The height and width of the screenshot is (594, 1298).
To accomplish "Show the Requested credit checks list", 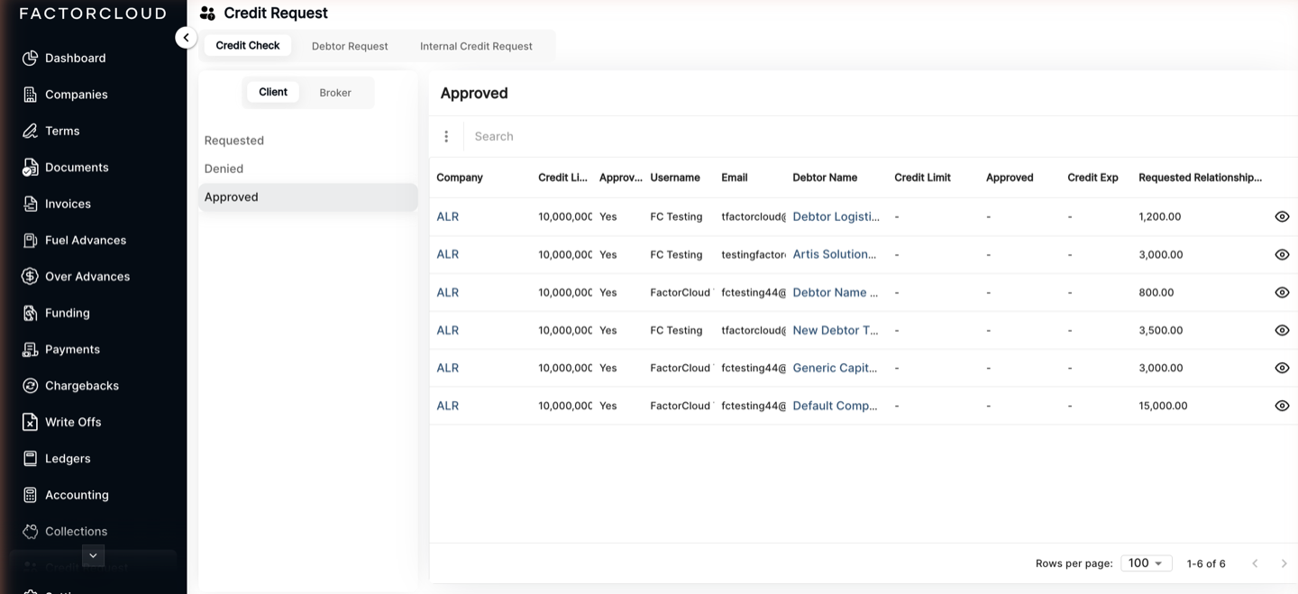I will (x=307, y=141).
